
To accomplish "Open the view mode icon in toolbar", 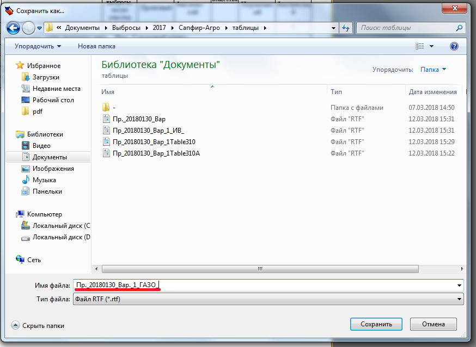I will click(x=419, y=46).
